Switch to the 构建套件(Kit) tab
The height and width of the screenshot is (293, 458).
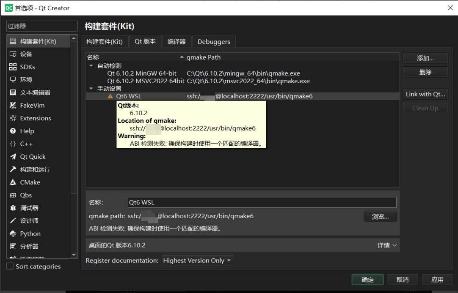pos(105,42)
